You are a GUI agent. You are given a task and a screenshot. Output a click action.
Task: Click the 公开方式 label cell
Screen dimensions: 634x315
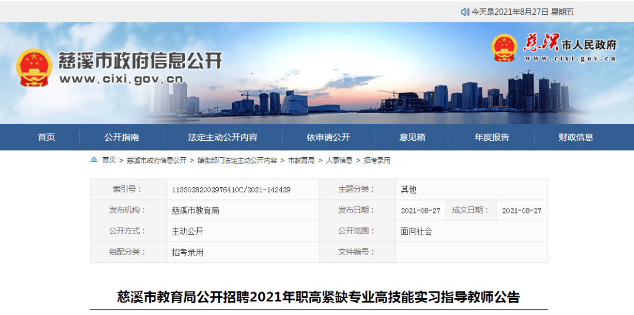click(129, 231)
